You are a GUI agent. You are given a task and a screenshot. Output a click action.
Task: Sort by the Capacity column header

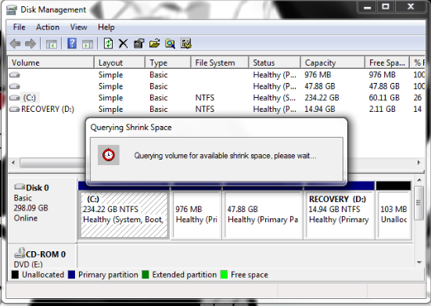(333, 63)
